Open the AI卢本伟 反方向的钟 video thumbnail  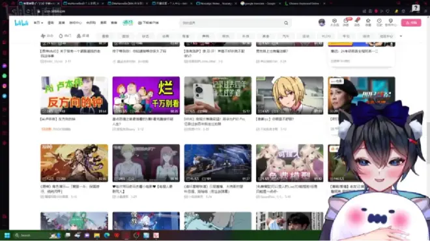(x=74, y=95)
